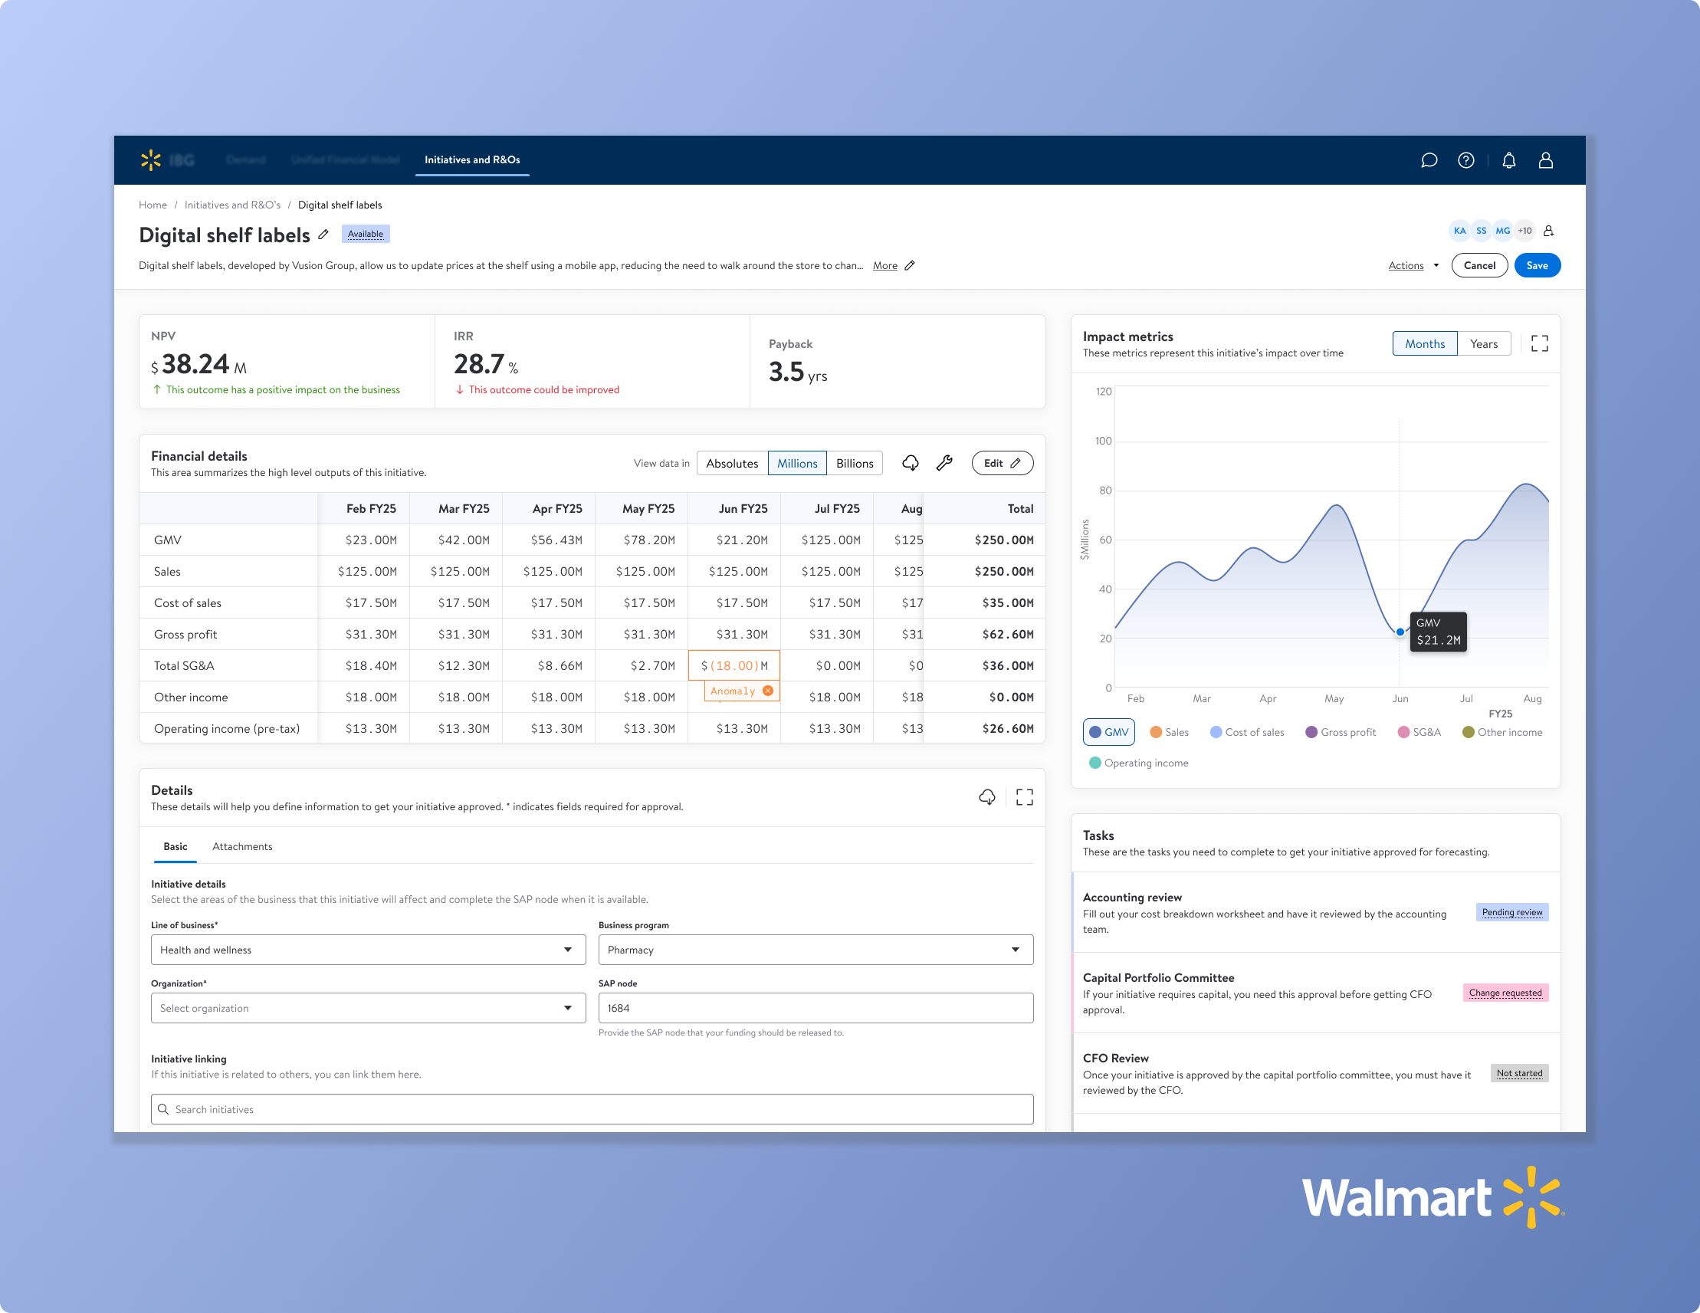
Task: Open the Line of business dropdown
Action: point(367,950)
